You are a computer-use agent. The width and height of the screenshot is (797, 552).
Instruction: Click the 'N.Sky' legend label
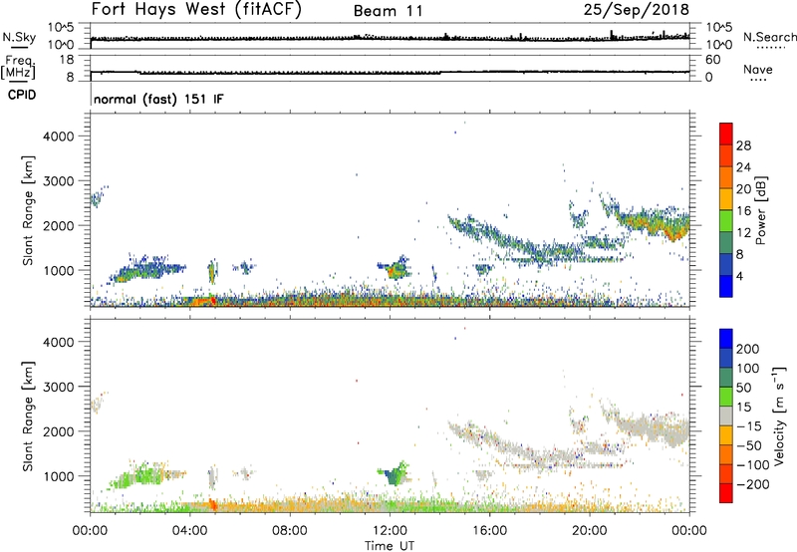point(19,37)
